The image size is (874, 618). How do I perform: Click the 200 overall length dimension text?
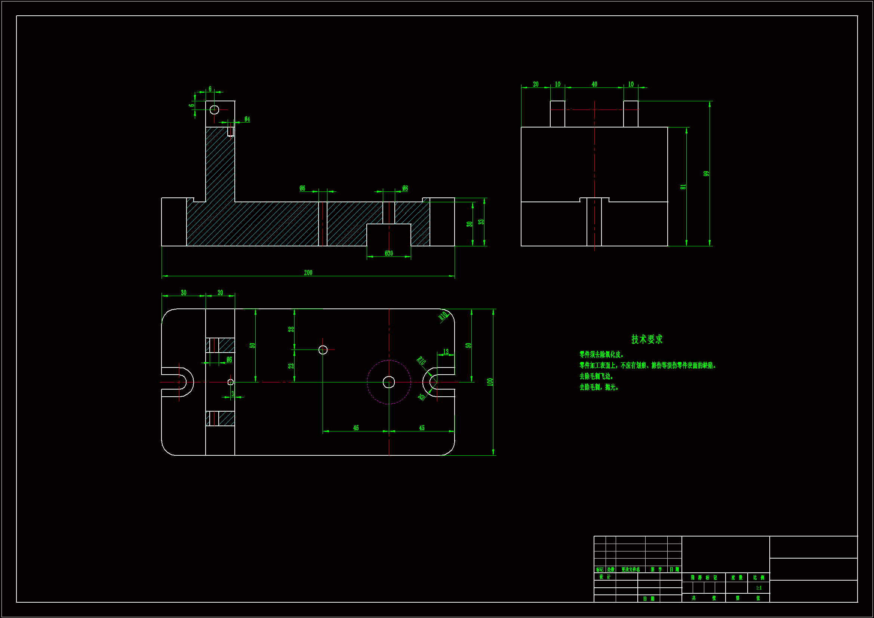(x=308, y=273)
